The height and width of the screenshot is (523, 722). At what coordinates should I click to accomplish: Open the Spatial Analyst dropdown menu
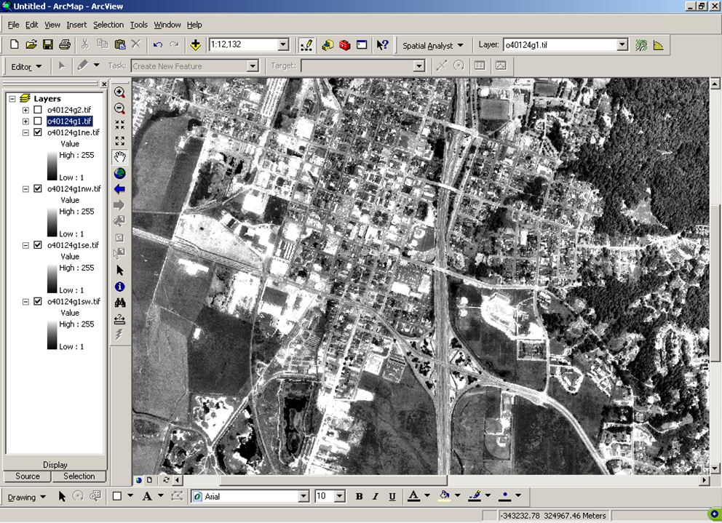tap(433, 46)
